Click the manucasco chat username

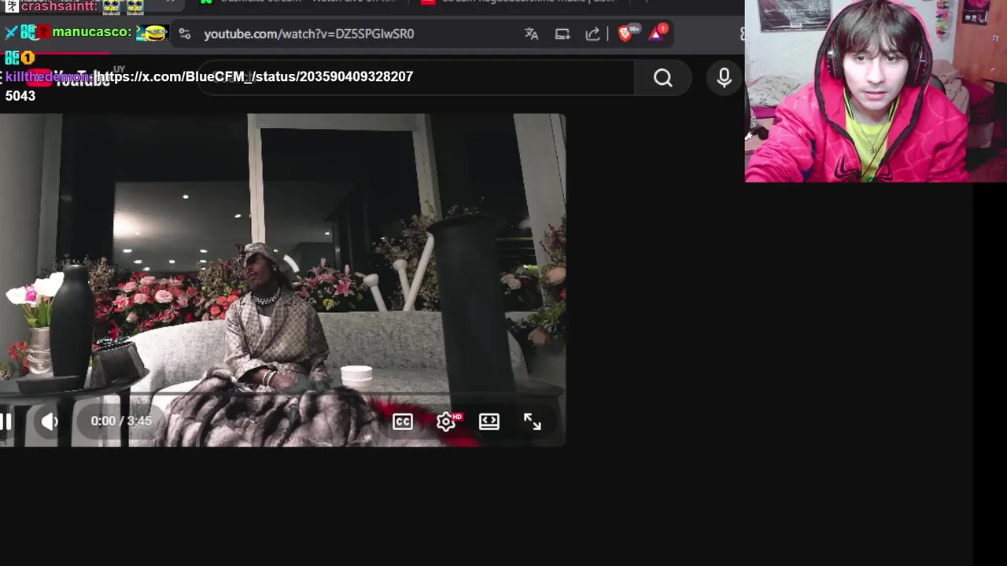[x=91, y=32]
